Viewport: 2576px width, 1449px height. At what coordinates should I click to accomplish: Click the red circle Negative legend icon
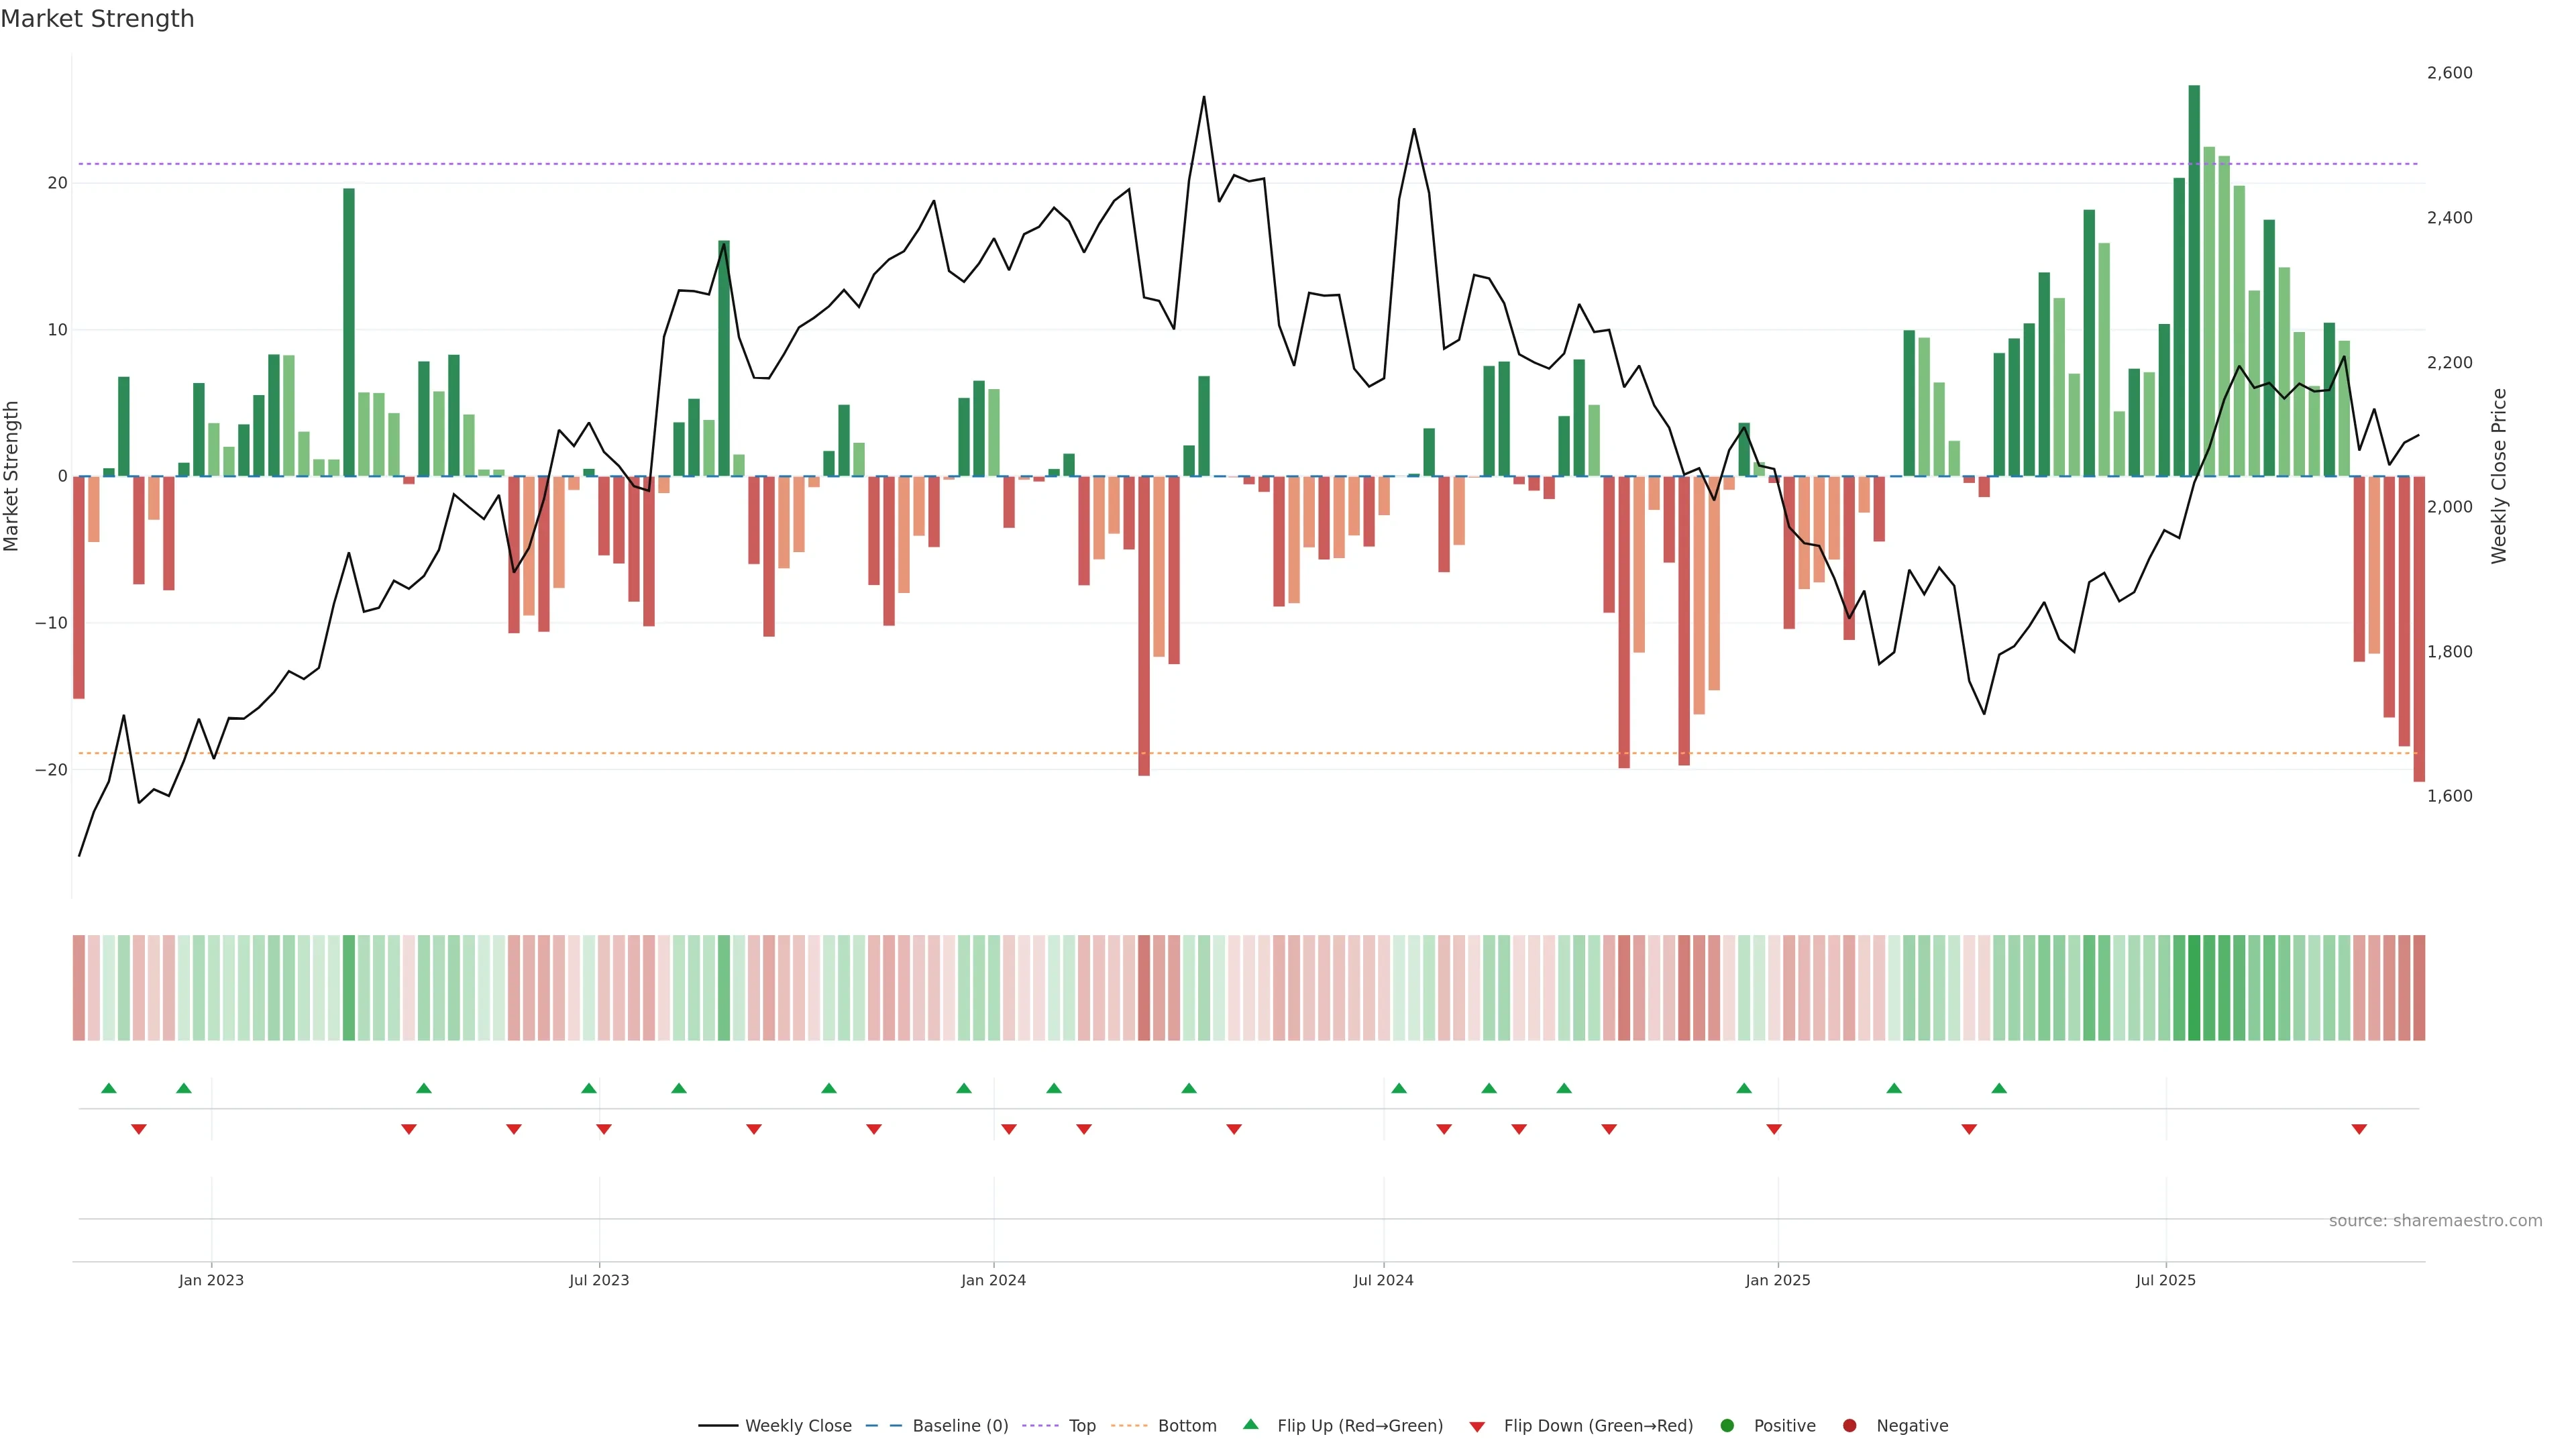[x=1849, y=1426]
